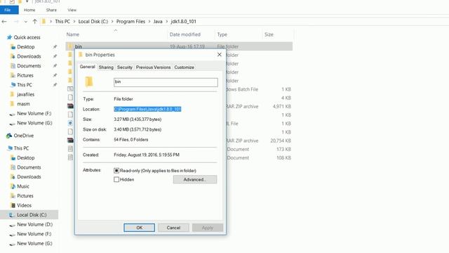This screenshot has height=253, width=449.
Task: Open Videos folder icon
Action: tap(13, 205)
